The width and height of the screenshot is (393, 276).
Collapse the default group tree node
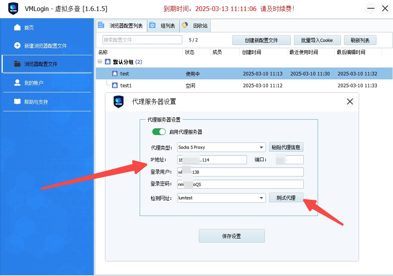coord(100,62)
